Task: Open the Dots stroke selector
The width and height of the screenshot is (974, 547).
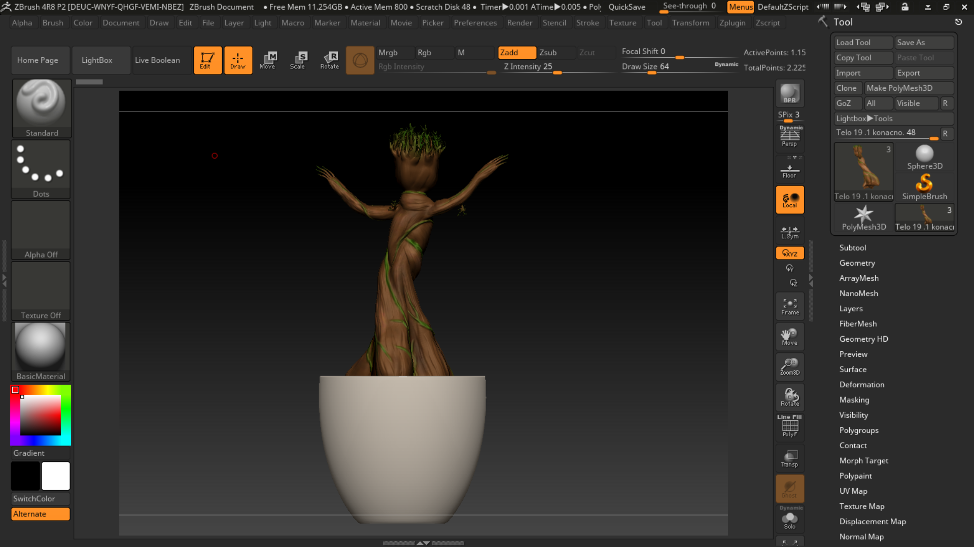Action: point(41,169)
